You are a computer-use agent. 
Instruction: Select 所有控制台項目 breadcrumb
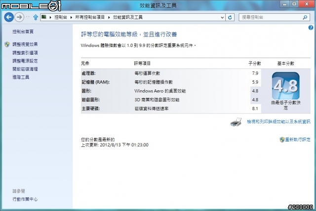coord(90,17)
